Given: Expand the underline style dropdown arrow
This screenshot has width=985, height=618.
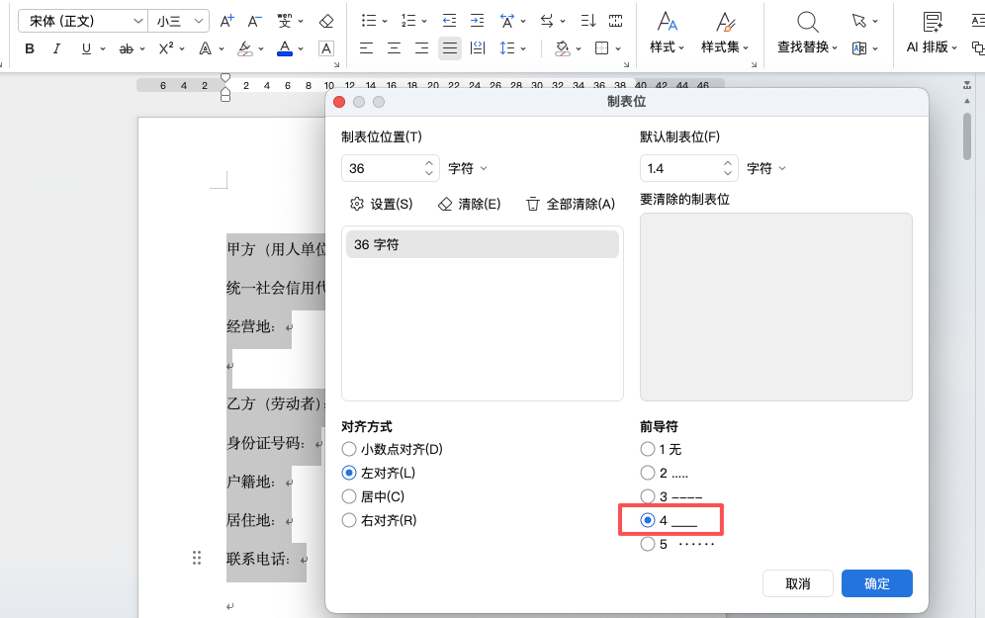Looking at the screenshot, I should pos(103,48).
